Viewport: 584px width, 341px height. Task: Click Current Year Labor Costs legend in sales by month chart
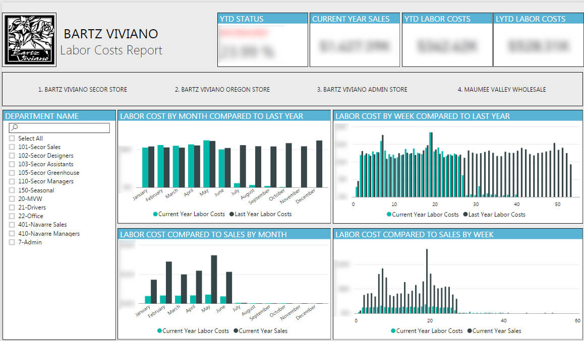click(x=193, y=331)
